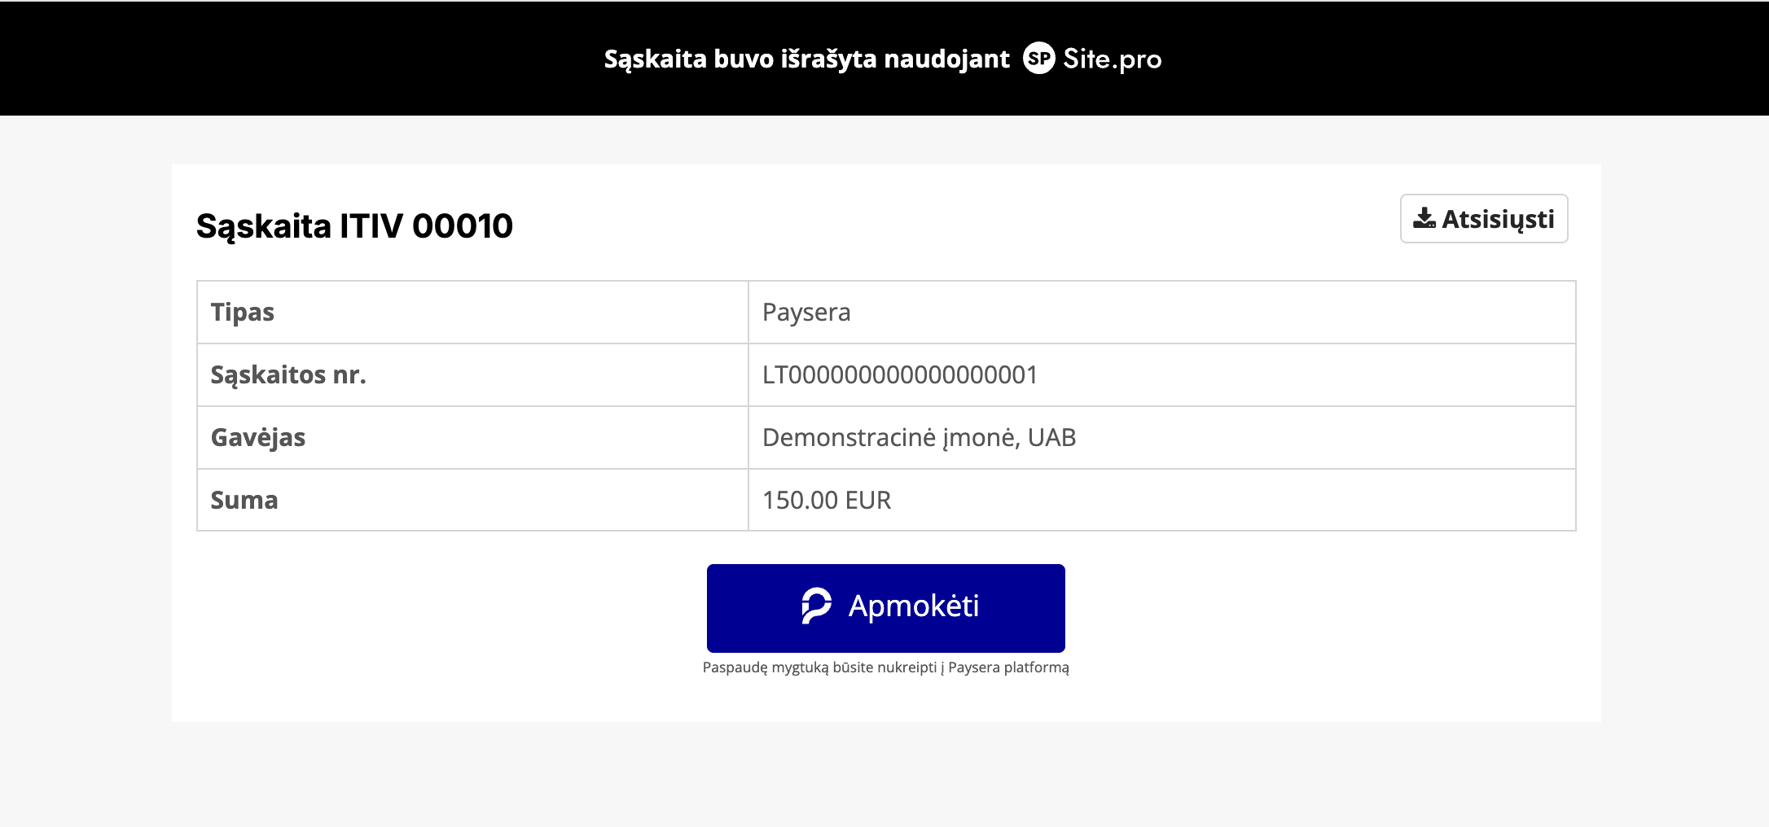The width and height of the screenshot is (1769, 827).
Task: Click the invoice heading Sąskaita ITIV 00010
Action: [353, 225]
